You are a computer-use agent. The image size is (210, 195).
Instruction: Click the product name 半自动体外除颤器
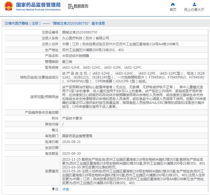coord(75,56)
